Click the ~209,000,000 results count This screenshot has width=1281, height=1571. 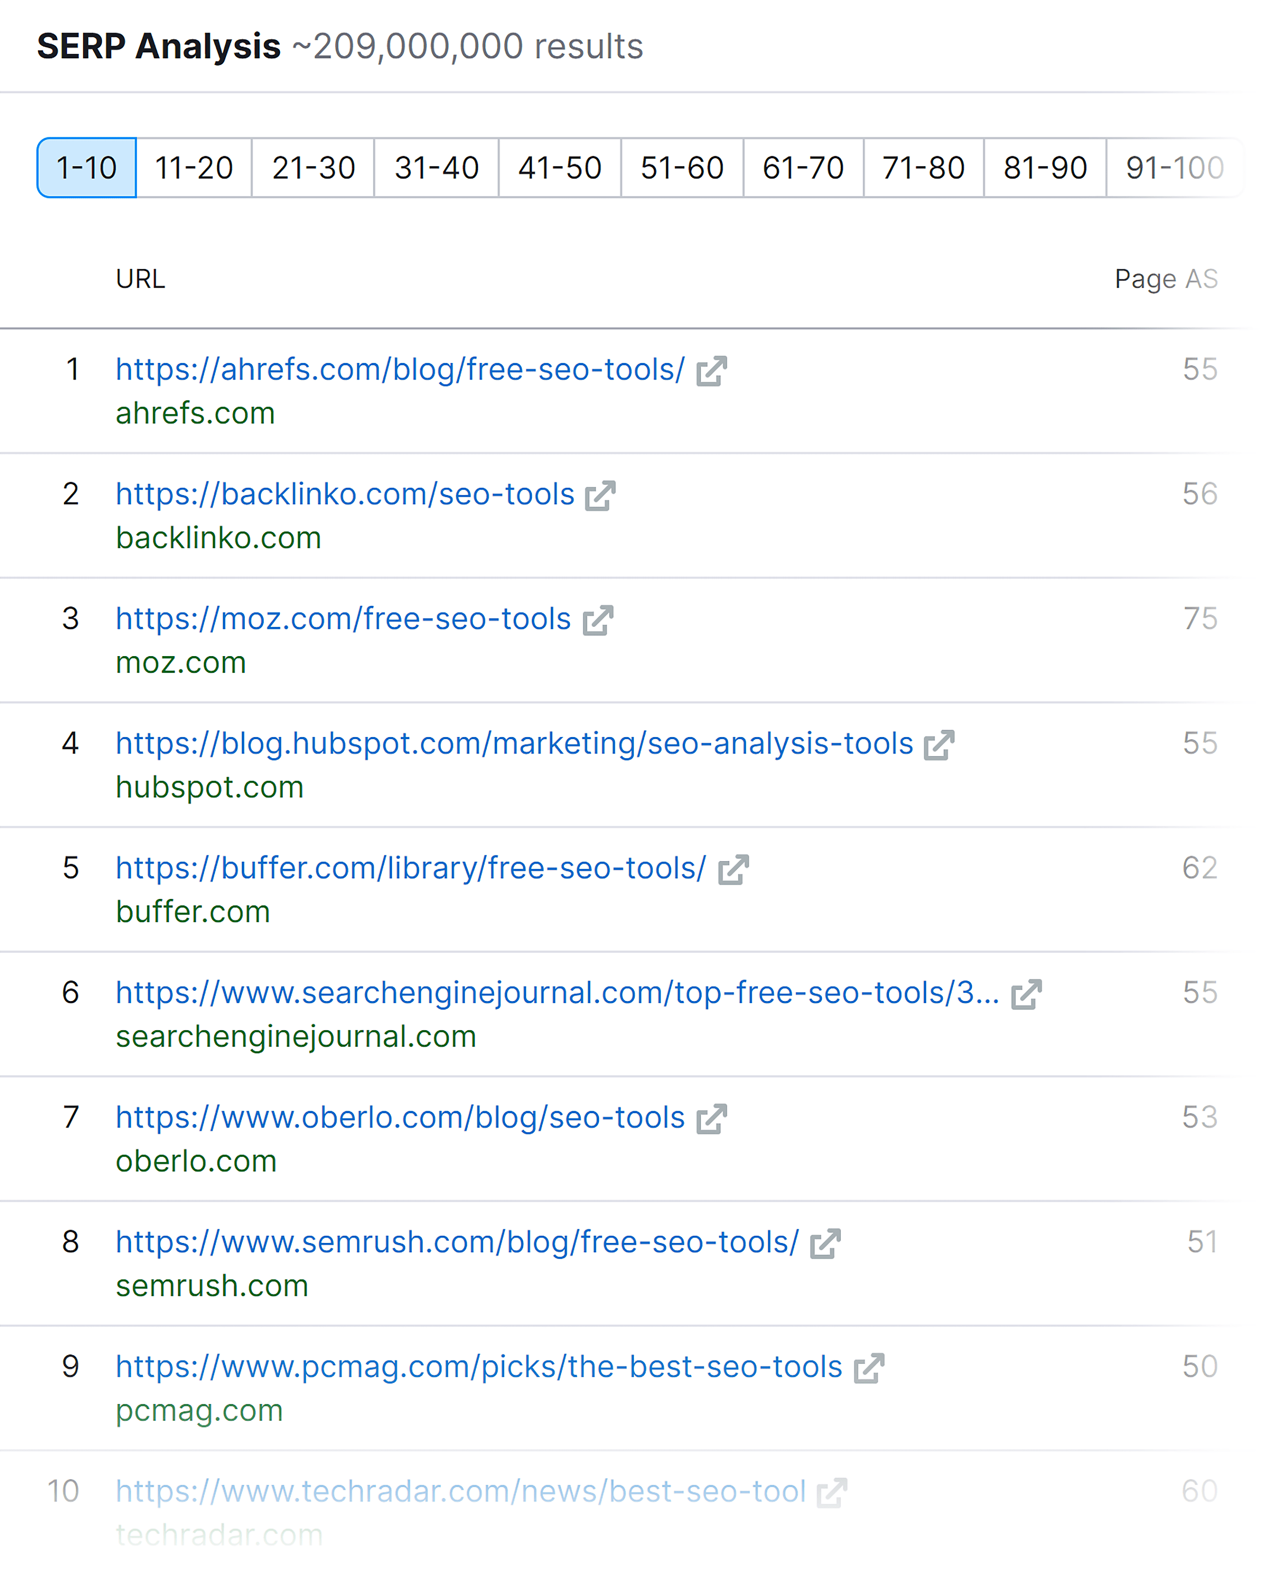tap(468, 47)
